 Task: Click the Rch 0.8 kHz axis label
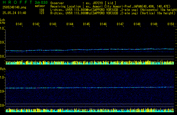(2, 105)
